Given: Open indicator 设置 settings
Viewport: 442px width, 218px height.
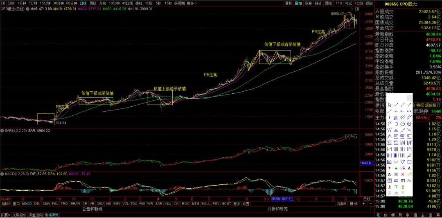Looking at the screenshot, I should point(246,204).
